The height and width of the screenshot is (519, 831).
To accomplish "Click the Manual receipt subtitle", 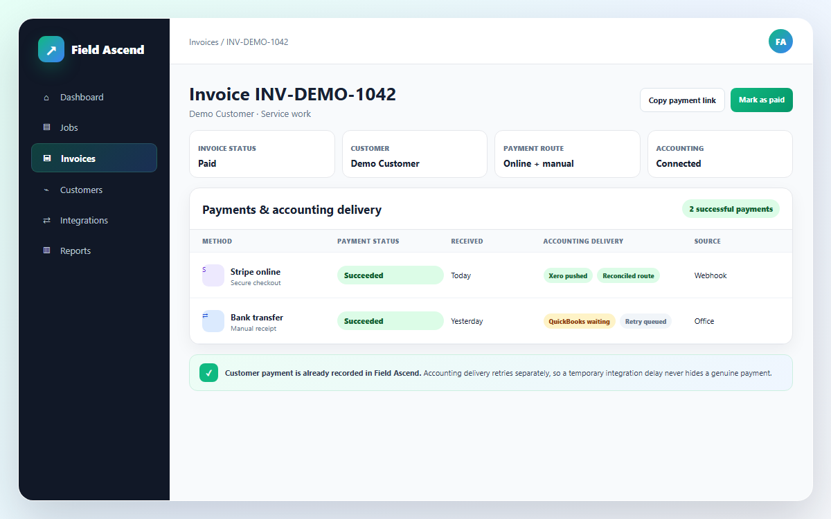I will tap(253, 329).
